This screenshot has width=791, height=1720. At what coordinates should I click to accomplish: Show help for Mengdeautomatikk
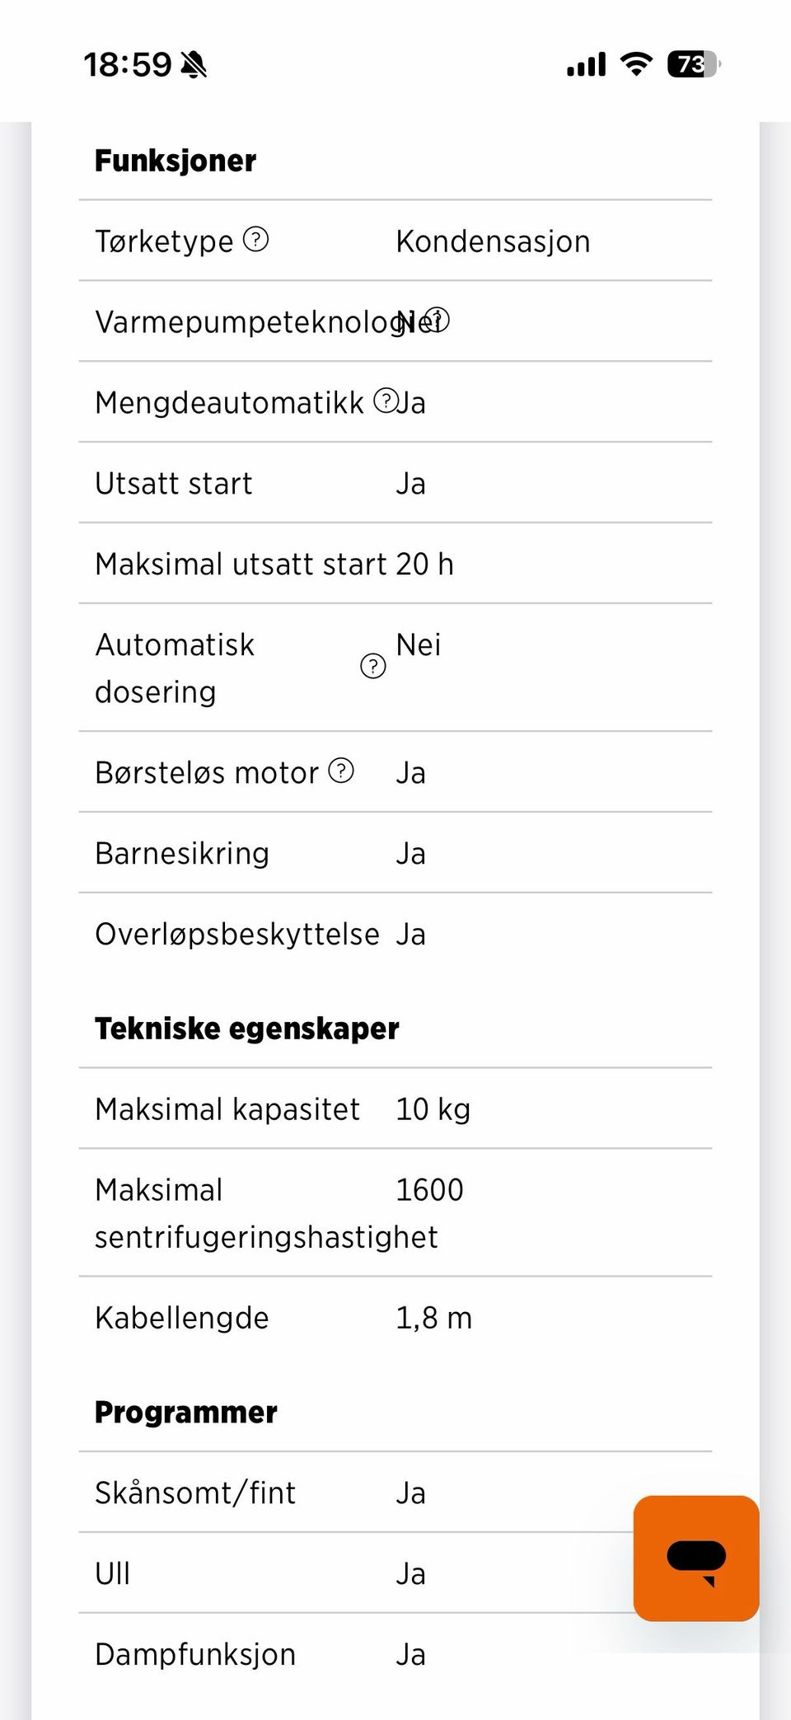(x=386, y=401)
